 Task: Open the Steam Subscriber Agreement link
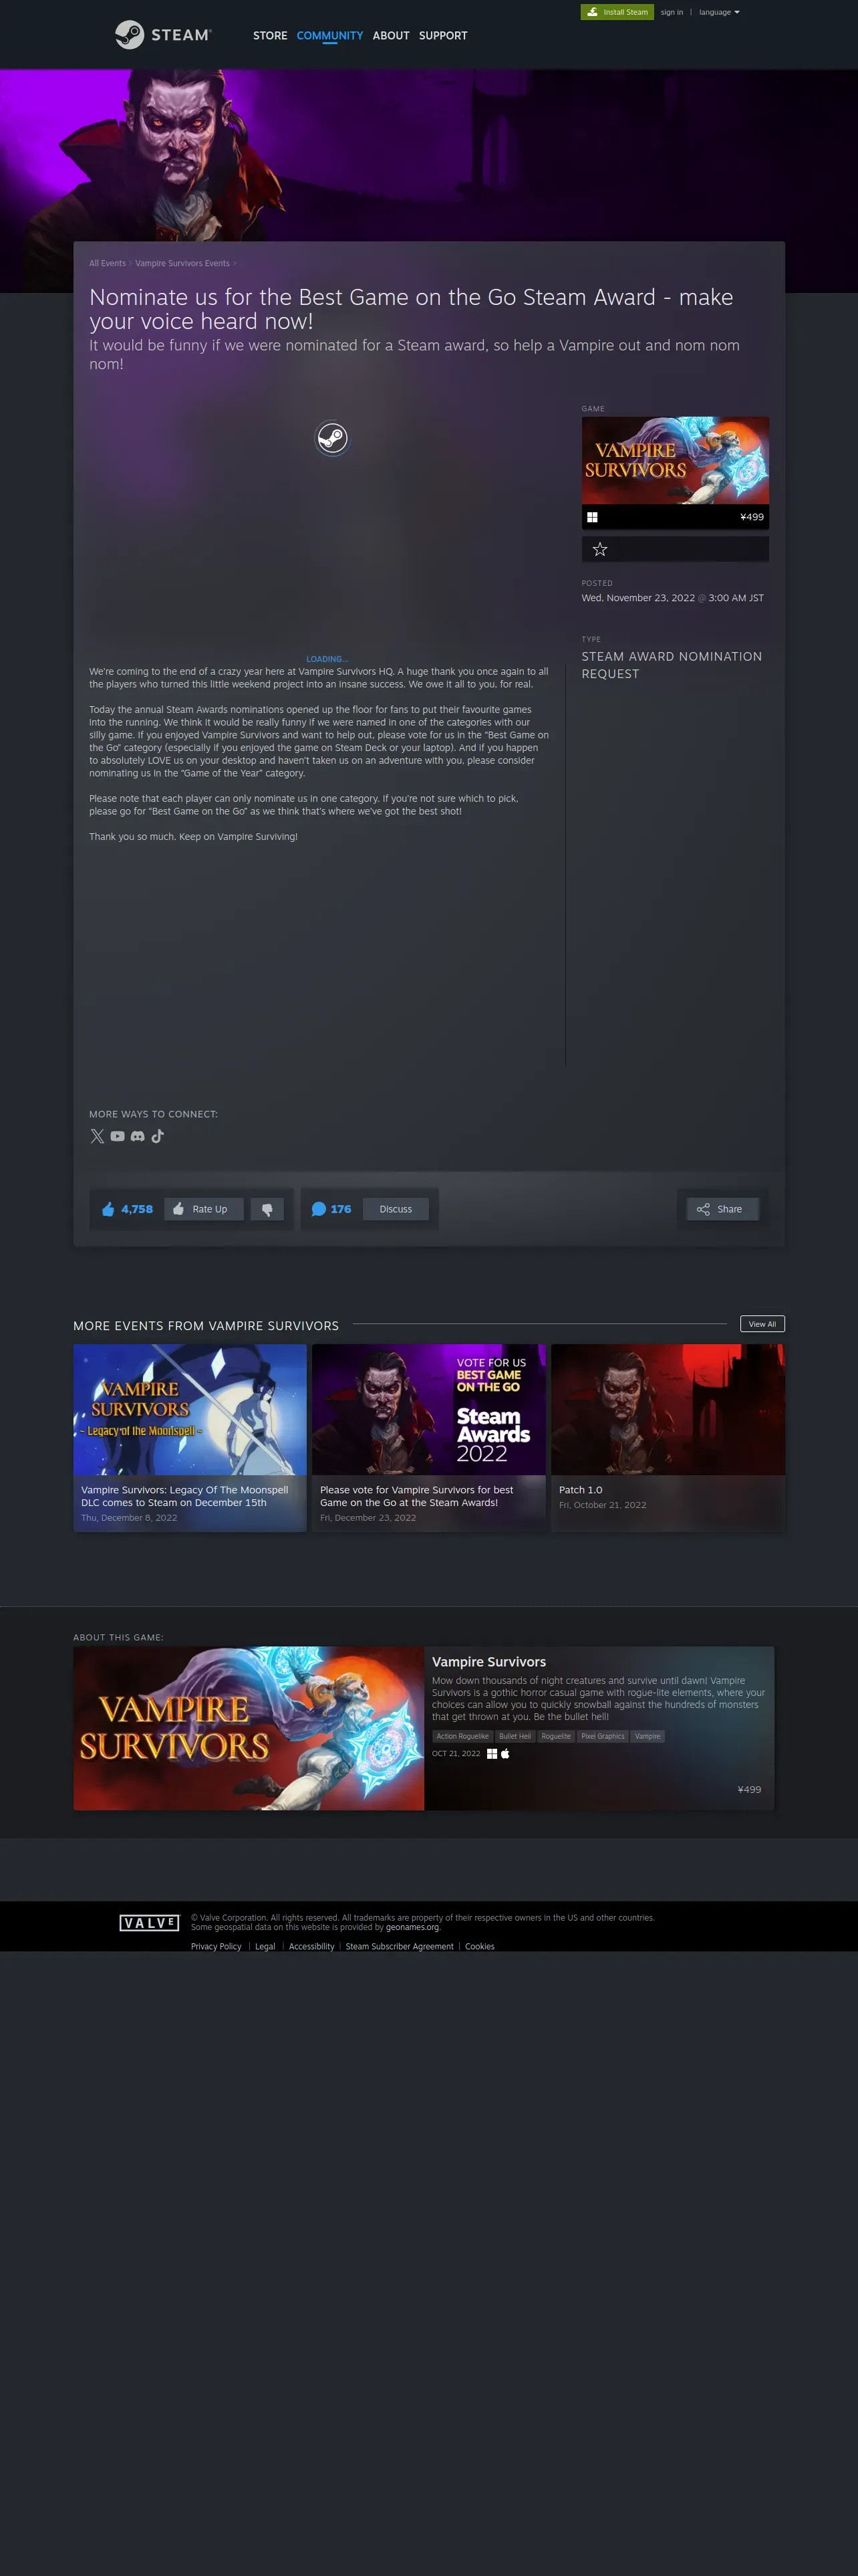[400, 1947]
